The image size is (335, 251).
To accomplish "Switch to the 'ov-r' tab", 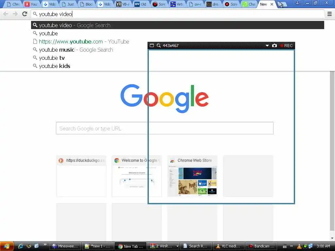I will tap(196, 4).
